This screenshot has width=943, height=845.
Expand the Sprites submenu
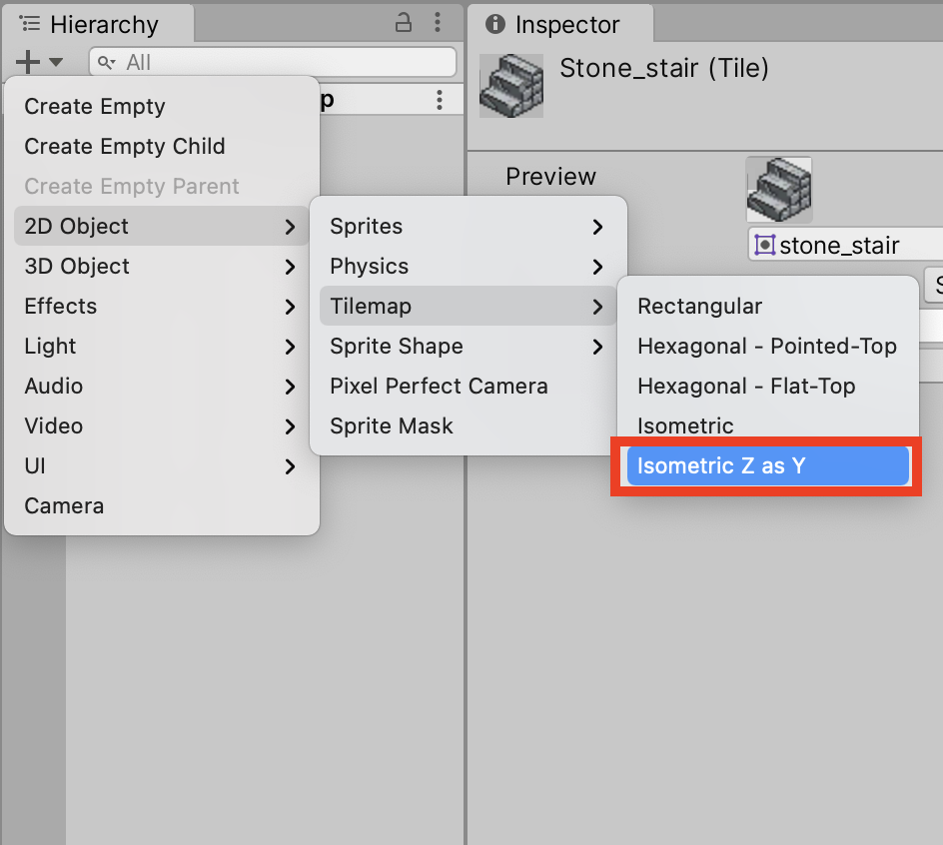467,226
